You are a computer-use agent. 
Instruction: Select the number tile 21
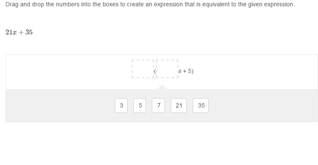(x=179, y=105)
